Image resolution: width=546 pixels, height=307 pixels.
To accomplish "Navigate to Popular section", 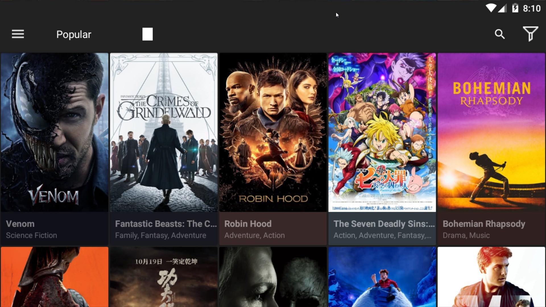I will [74, 34].
